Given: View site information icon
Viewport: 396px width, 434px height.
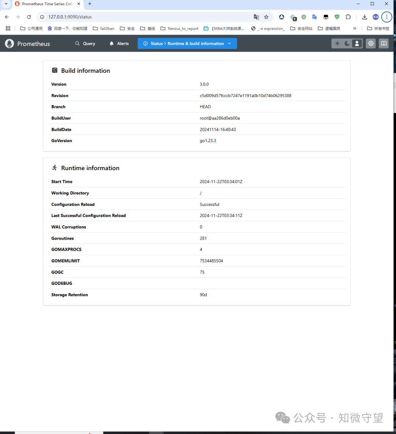Looking at the screenshot, I should click(42, 17).
